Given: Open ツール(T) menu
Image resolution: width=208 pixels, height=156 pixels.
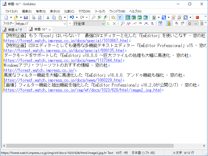Looking at the screenshot, I should tap(100, 11).
